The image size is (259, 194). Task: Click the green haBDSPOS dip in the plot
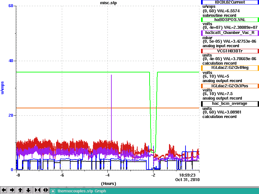click(153, 112)
